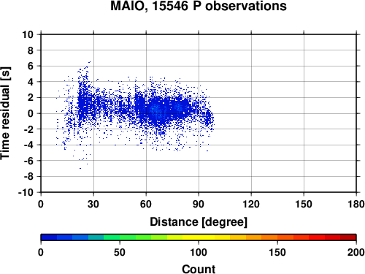Click the y-axis tick label '-6'

tap(28, 161)
